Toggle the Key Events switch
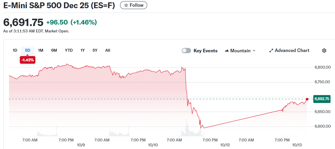 [x=186, y=51]
